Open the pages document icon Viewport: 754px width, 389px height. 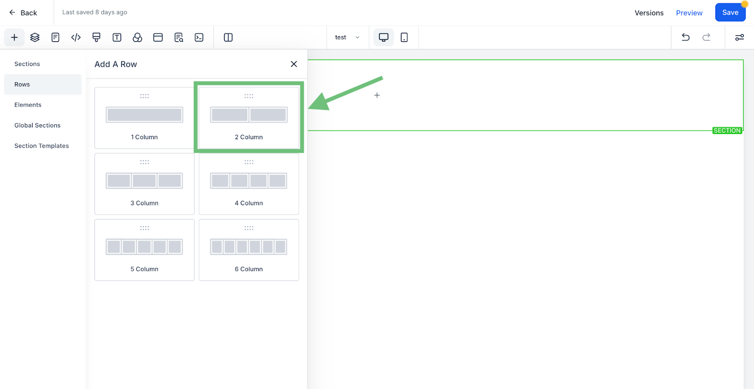click(x=56, y=38)
